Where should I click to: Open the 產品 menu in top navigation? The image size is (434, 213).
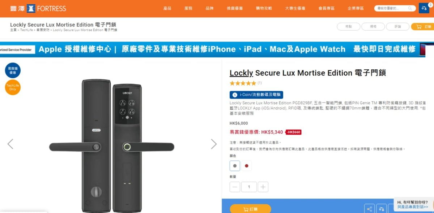pos(167,8)
